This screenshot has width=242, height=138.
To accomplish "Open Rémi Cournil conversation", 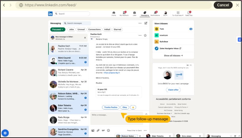I will [68, 60].
